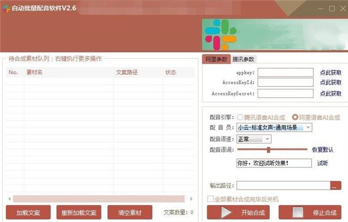The height and width of the screenshot is (222, 348).
Task: Click 点此获取 link next to AccessKeySecret
Action: click(331, 93)
